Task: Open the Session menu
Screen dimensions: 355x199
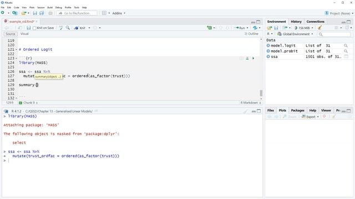Action: (x=41, y=7)
